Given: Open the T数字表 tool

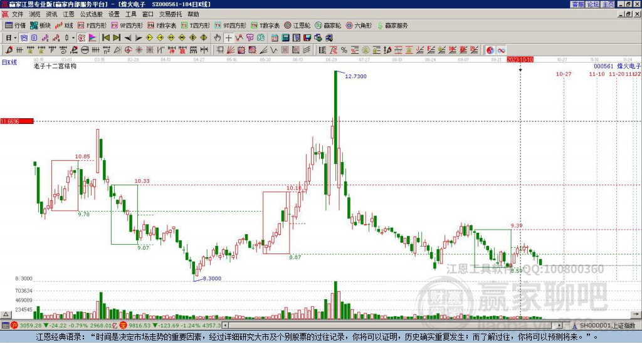Looking at the screenshot, I should click(265, 25).
